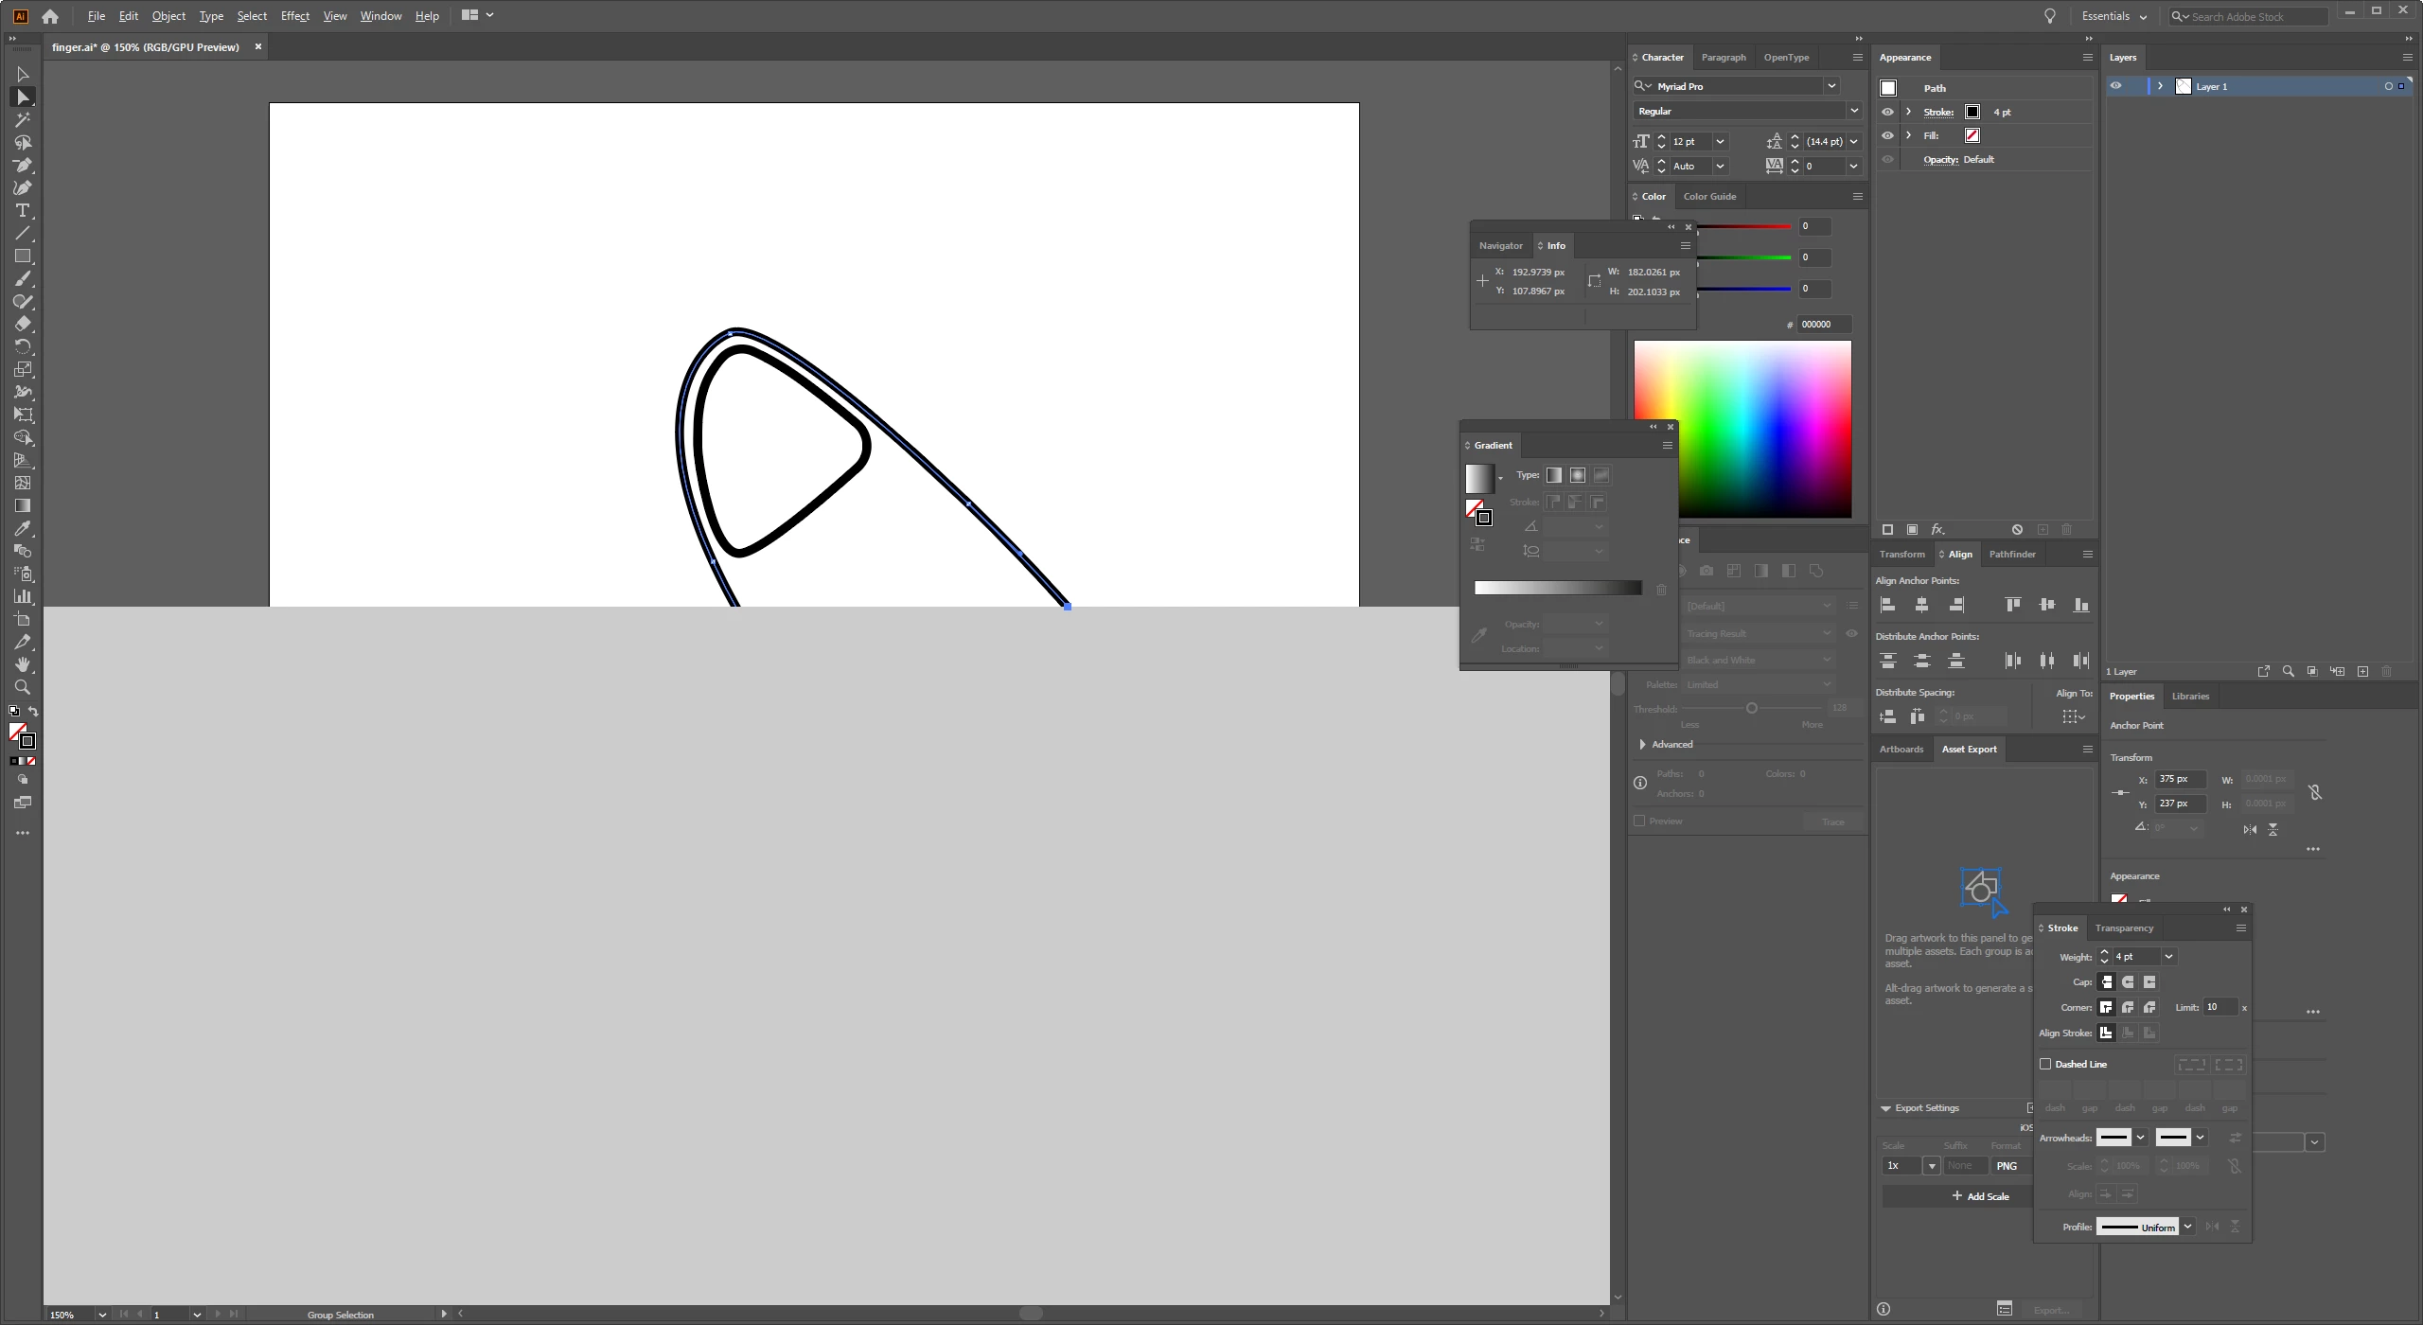Open the Object menu
The width and height of the screenshot is (2423, 1325).
pyautogui.click(x=168, y=16)
